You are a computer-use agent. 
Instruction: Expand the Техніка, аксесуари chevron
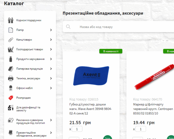pos(51,78)
